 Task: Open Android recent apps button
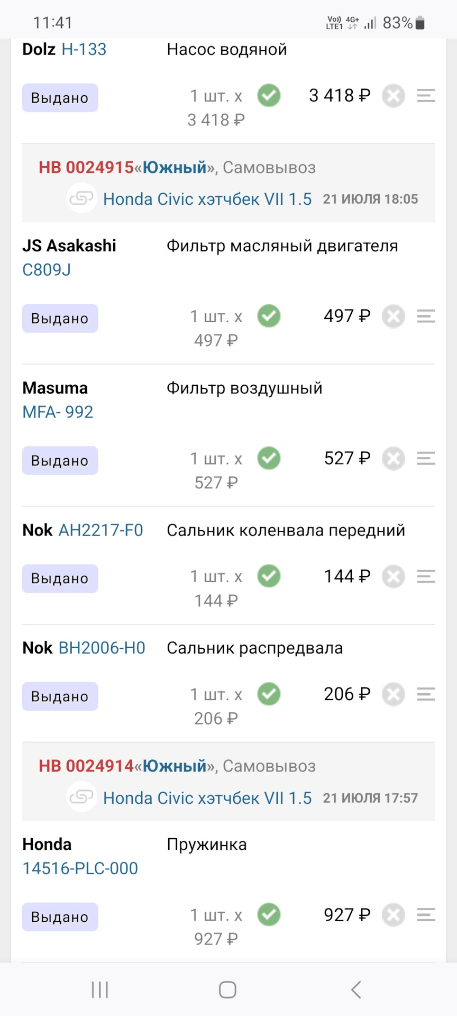click(100, 990)
